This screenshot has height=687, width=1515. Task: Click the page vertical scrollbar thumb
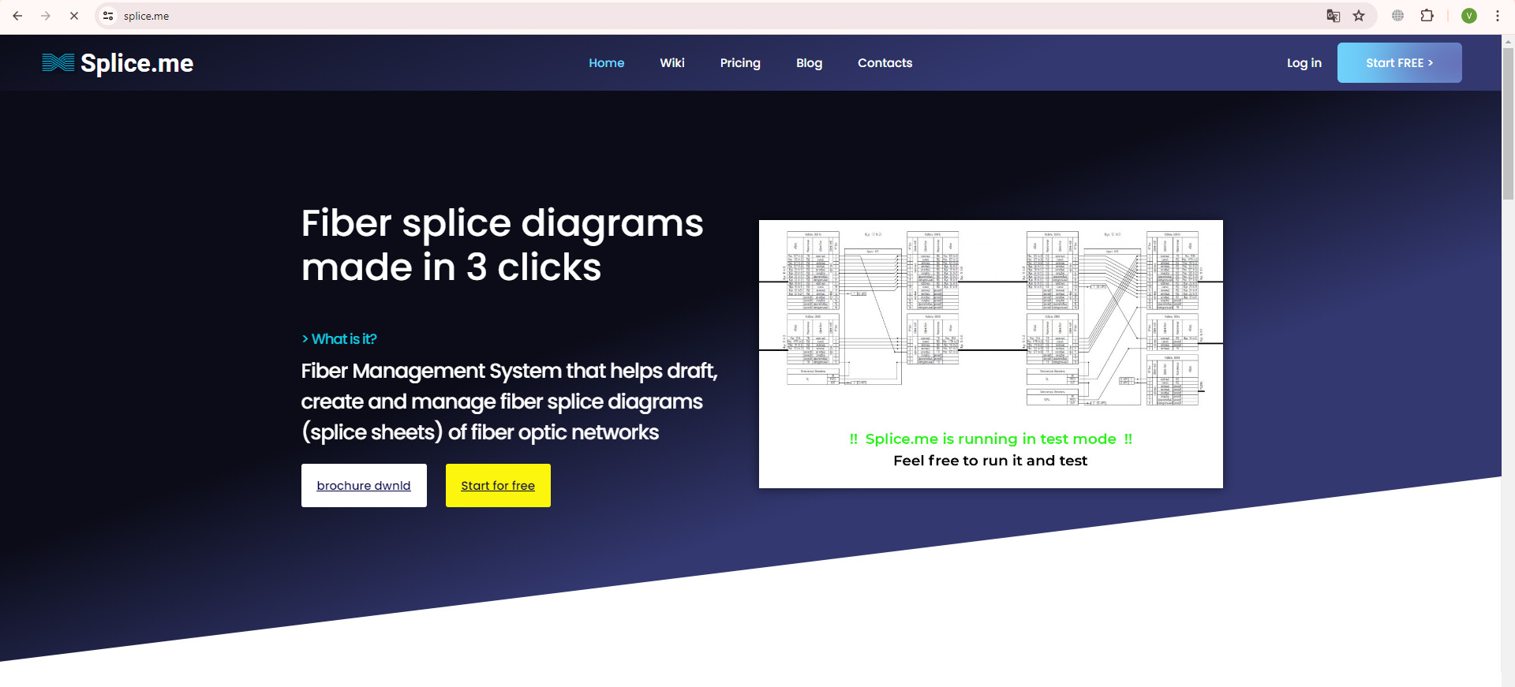point(1508,122)
